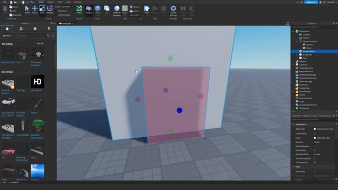This screenshot has width=338, height=190.
Task: Select the HD Admin toolbox item
Action: pos(37,83)
